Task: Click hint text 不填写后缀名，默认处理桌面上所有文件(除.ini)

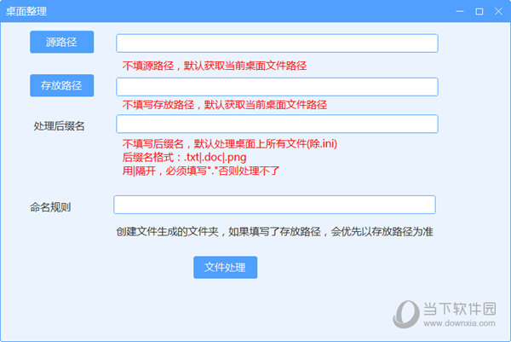Action: 230,143
